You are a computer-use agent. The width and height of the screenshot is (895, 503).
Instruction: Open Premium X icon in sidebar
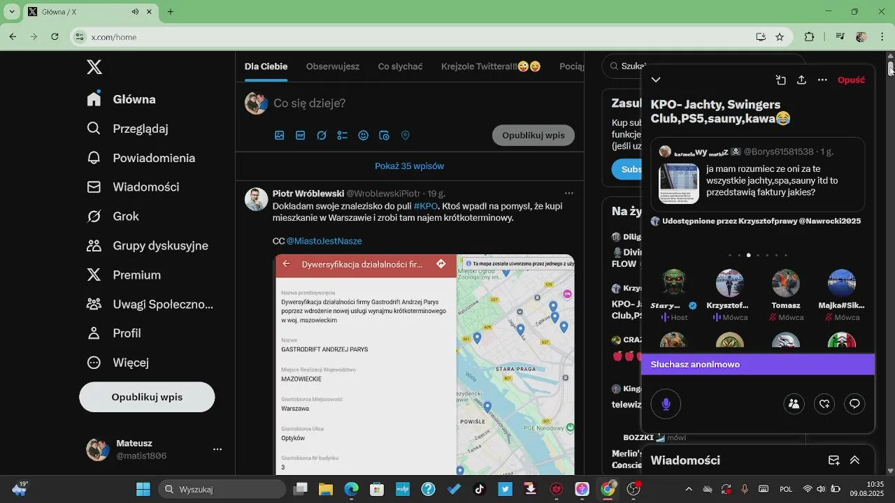[94, 275]
